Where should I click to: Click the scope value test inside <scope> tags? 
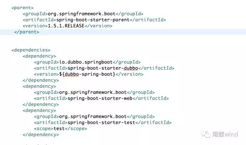point(59,129)
